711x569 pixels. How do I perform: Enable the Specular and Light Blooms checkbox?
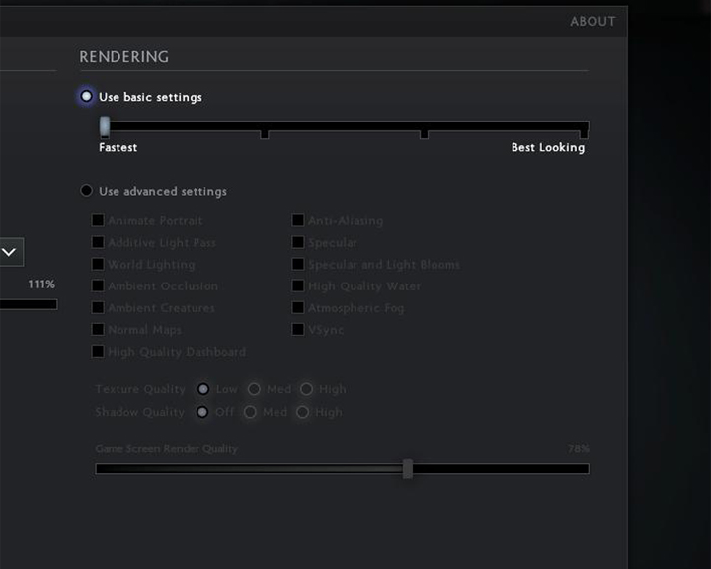[x=298, y=264]
